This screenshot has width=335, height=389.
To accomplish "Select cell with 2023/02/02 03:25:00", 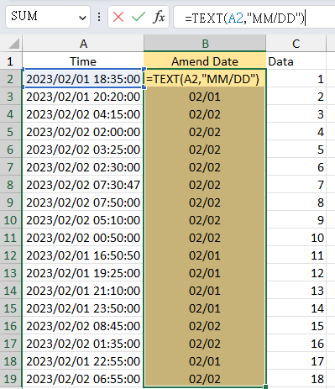I will (83, 150).
